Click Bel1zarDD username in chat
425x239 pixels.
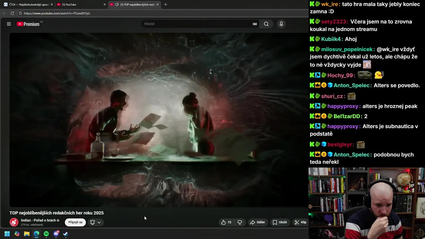pos(348,116)
